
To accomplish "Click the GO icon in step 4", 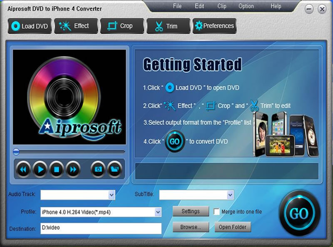I will (175, 142).
